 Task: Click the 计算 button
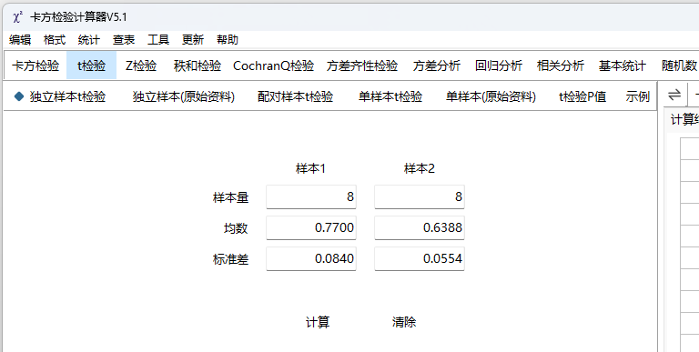pos(318,322)
